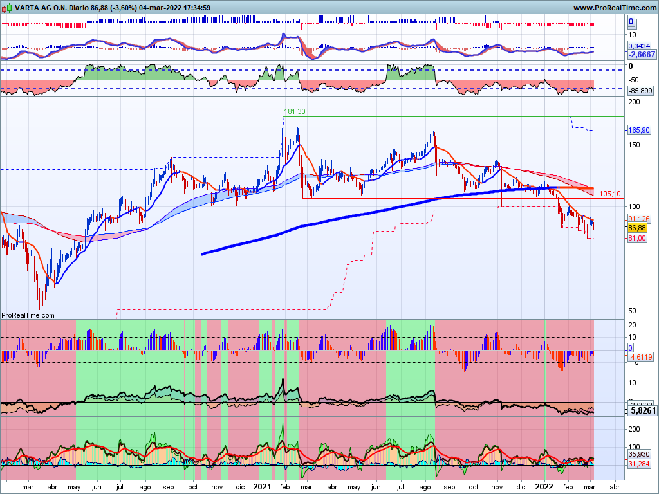Click the -85,899 oscillator value tag
Viewport: 659px width, 494px height.
pyautogui.click(x=640, y=91)
